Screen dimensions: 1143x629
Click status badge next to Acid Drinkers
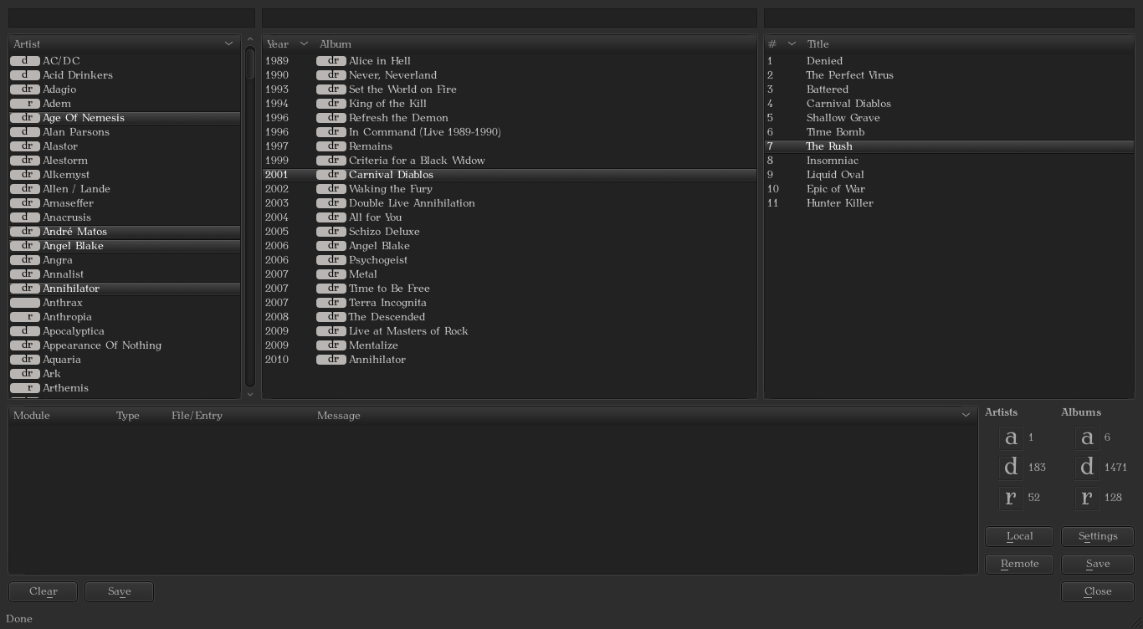pos(25,75)
